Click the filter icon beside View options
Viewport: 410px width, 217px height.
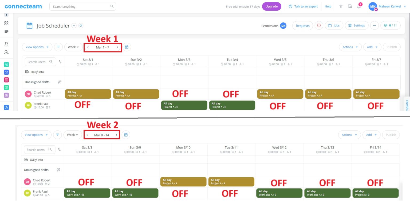[x=58, y=47]
